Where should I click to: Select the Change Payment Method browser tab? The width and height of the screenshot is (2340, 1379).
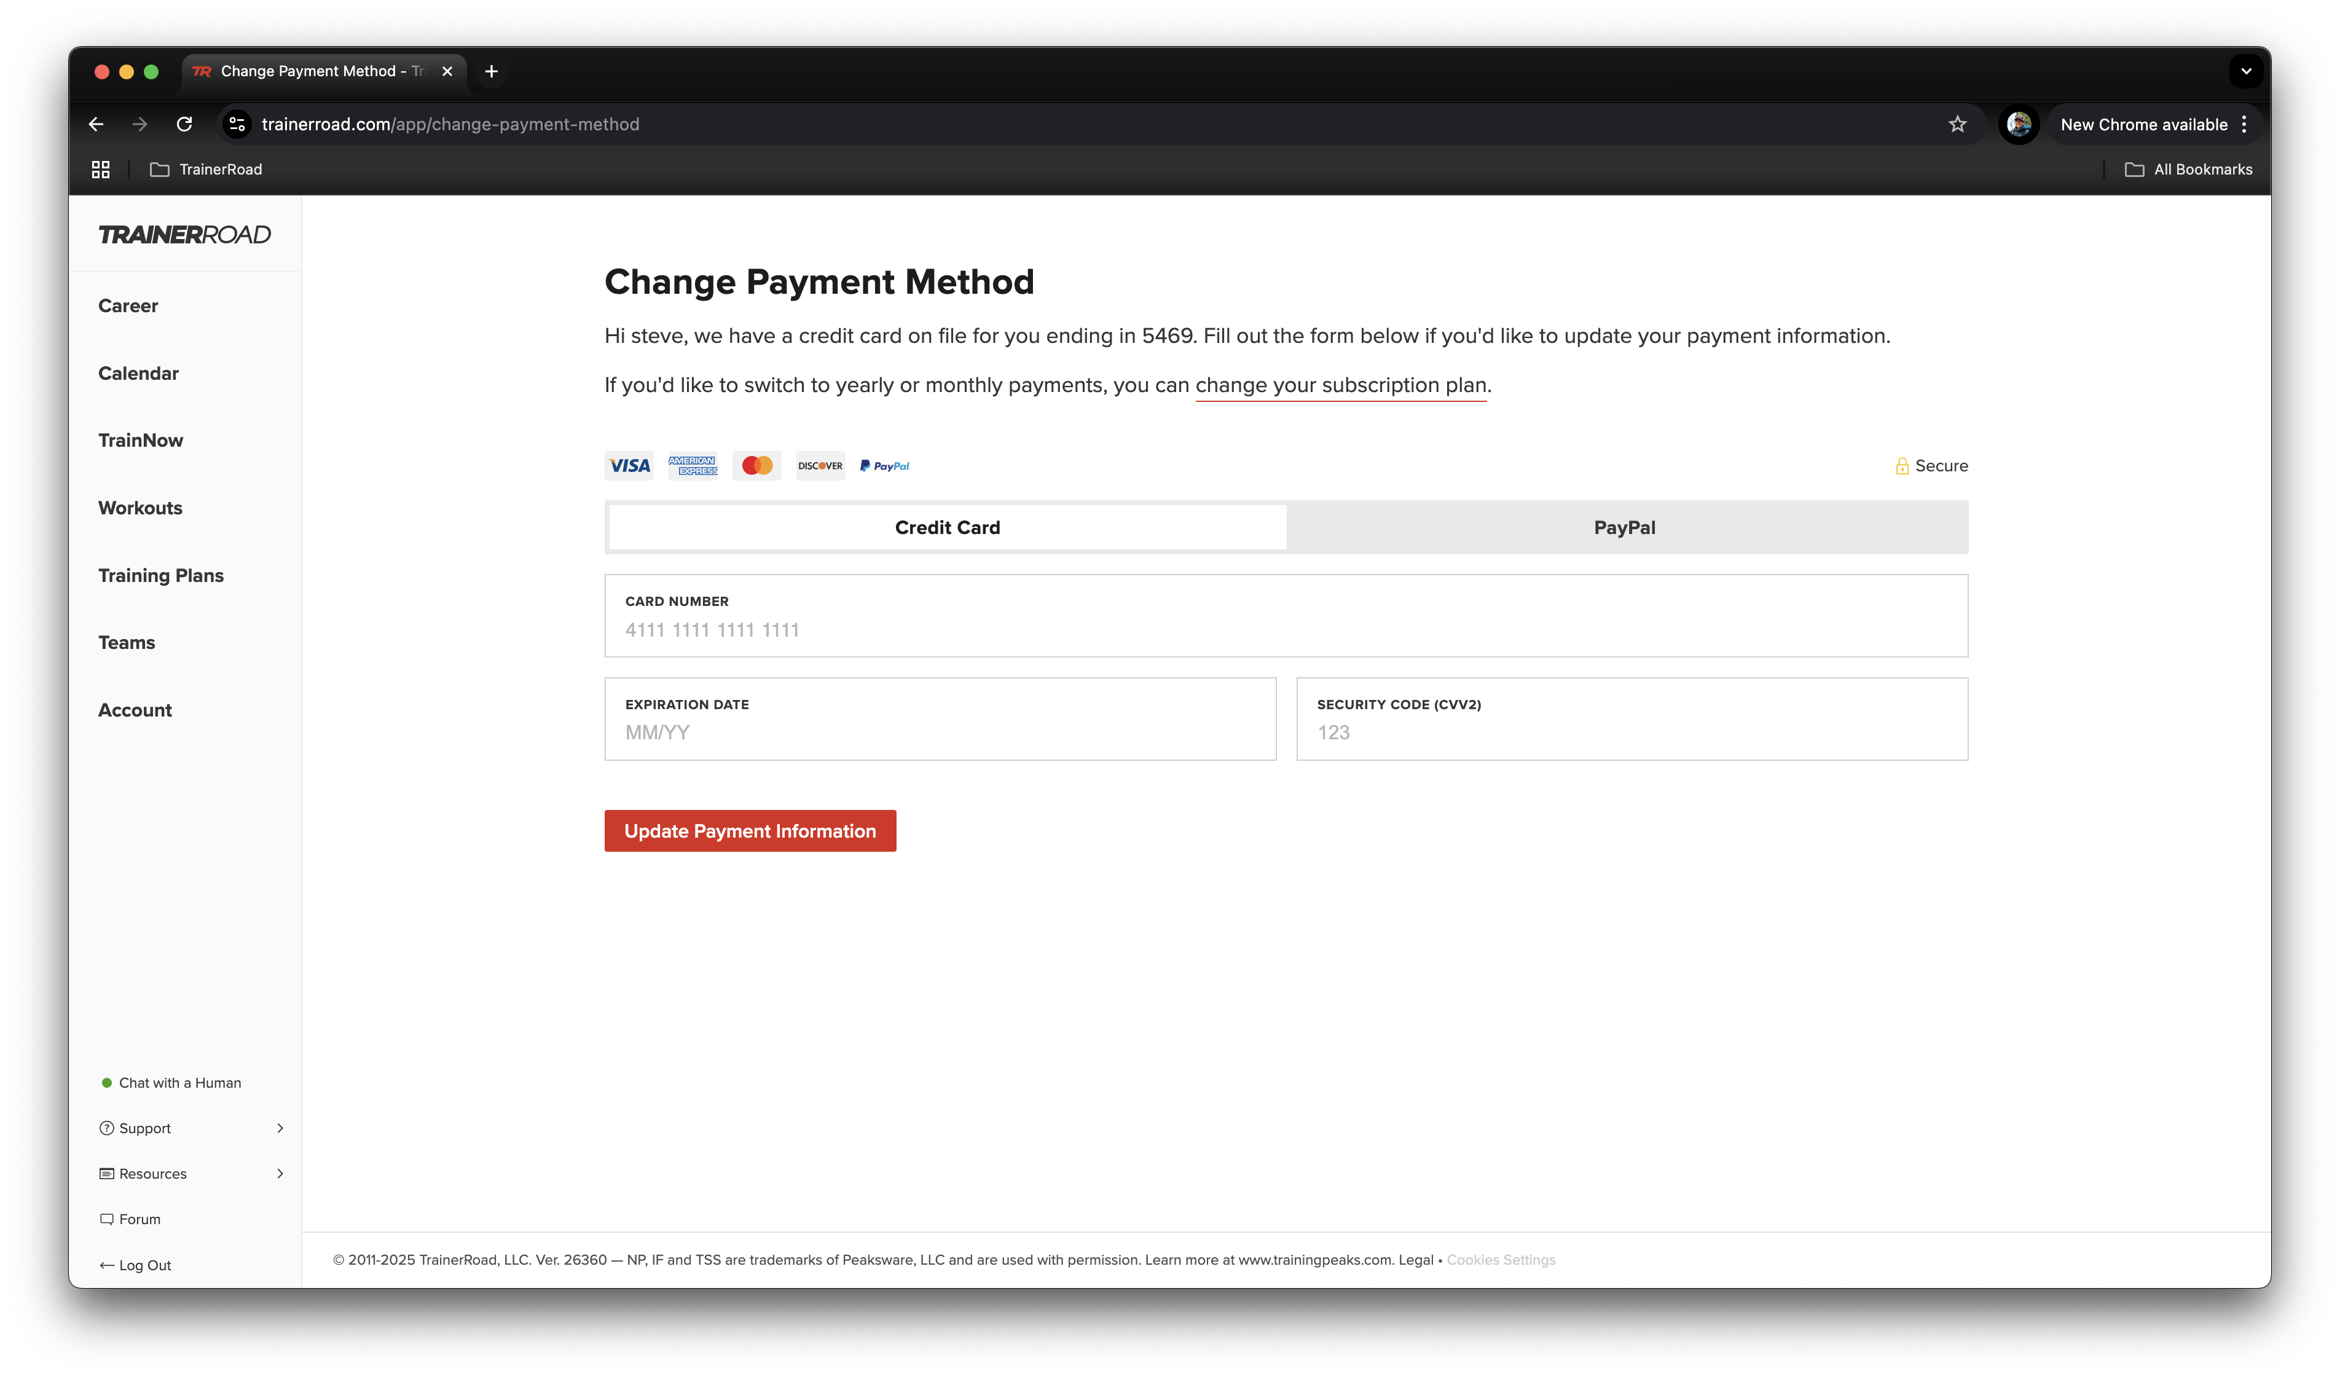[x=324, y=71]
